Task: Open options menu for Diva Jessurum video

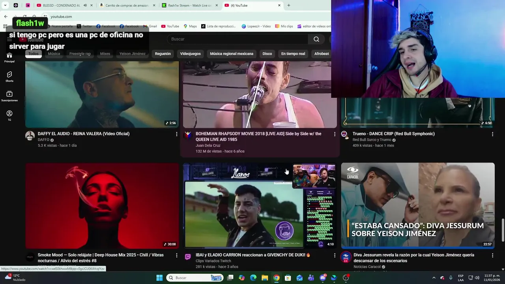Action: tap(492, 255)
